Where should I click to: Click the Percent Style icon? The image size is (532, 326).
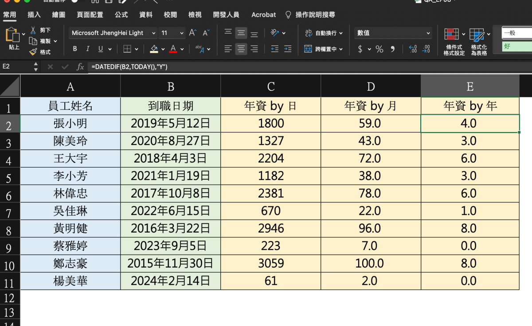coord(379,49)
